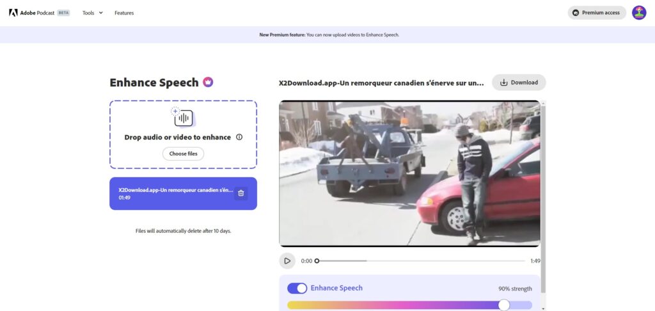Open the Tools dropdown menu

pyautogui.click(x=92, y=13)
